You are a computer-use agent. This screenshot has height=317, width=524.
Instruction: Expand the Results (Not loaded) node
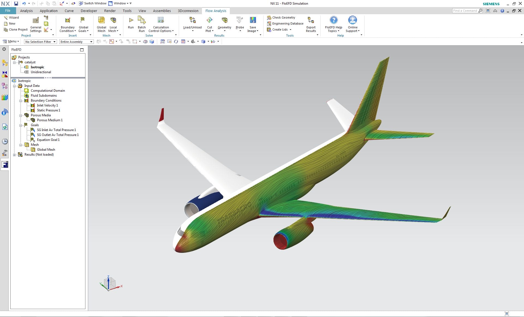pos(15,155)
